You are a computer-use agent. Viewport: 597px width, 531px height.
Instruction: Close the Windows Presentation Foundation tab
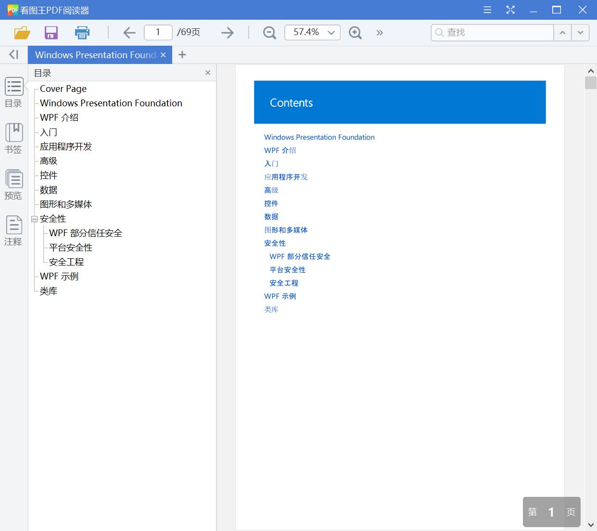pyautogui.click(x=163, y=55)
